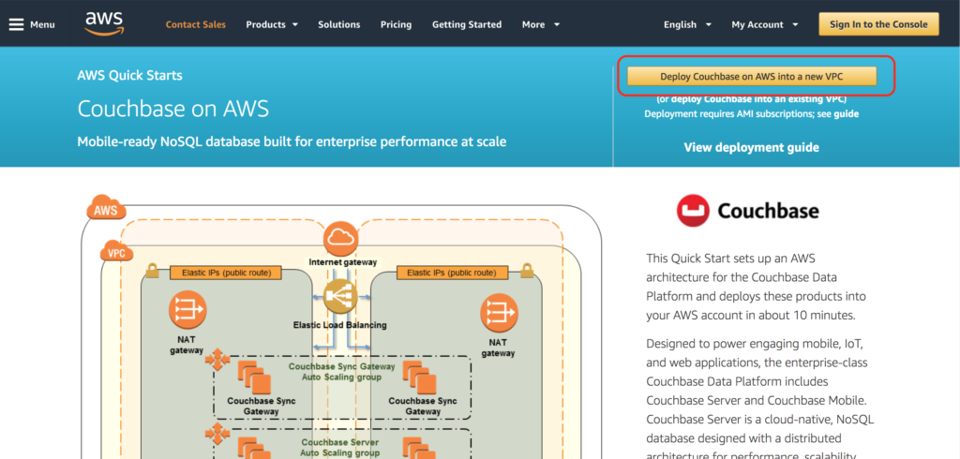Expand the Products dropdown menu
Viewport: 960px width, 459px height.
coord(272,24)
